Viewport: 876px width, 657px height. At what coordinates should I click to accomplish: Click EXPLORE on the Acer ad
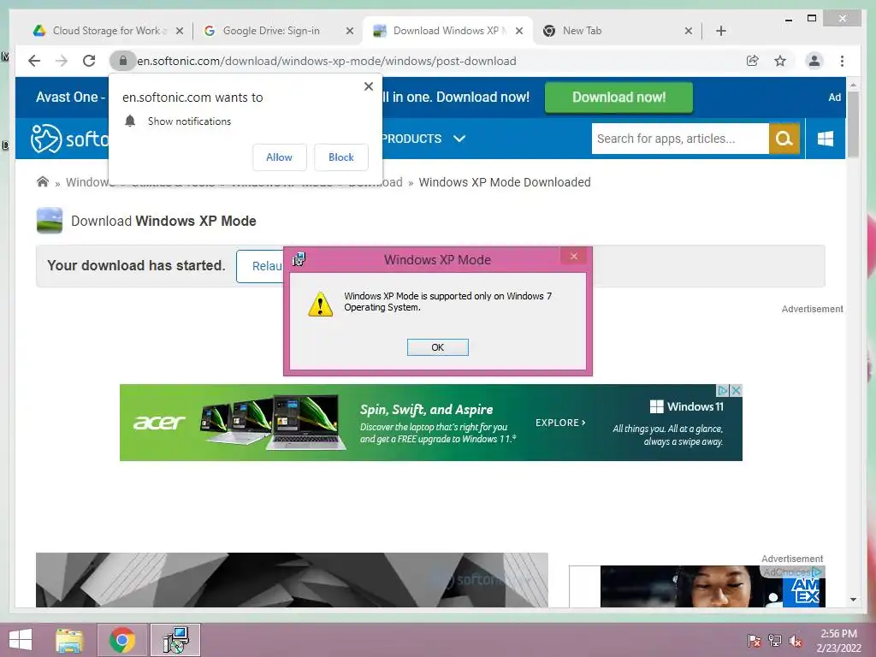(559, 423)
